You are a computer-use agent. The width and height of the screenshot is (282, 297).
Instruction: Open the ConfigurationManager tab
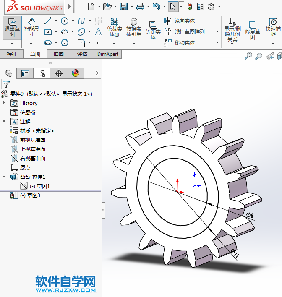click(42, 73)
